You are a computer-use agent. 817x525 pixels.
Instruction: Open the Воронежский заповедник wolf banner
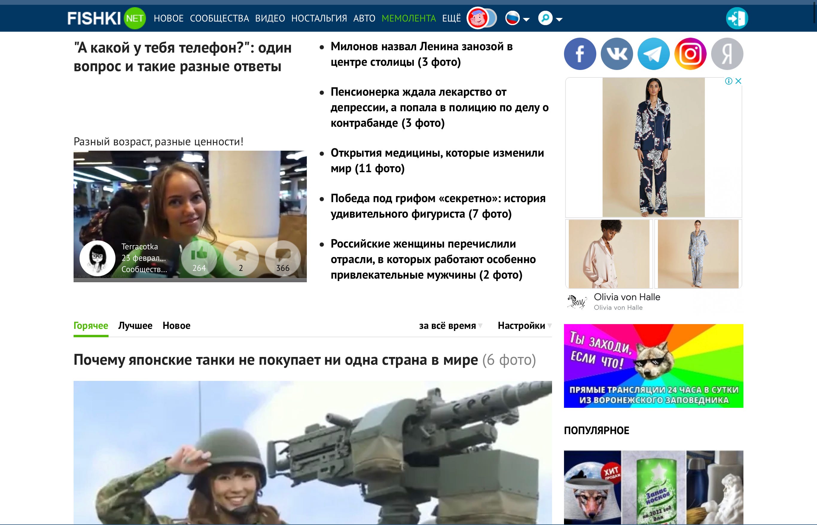click(654, 366)
